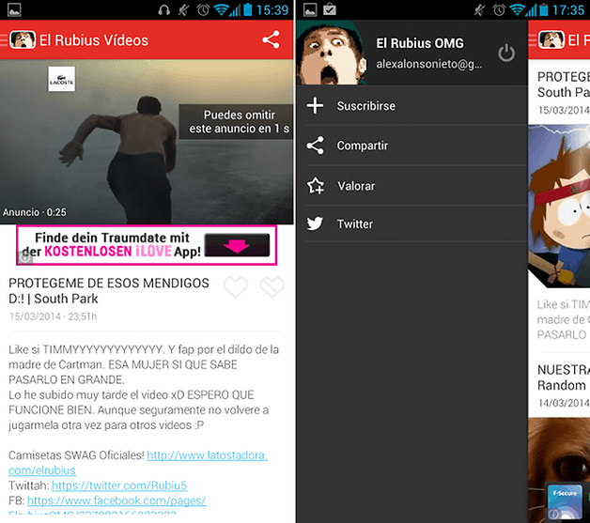Click the Lacoste logo on the ad
Image resolution: width=590 pixels, height=523 pixels.
click(61, 79)
